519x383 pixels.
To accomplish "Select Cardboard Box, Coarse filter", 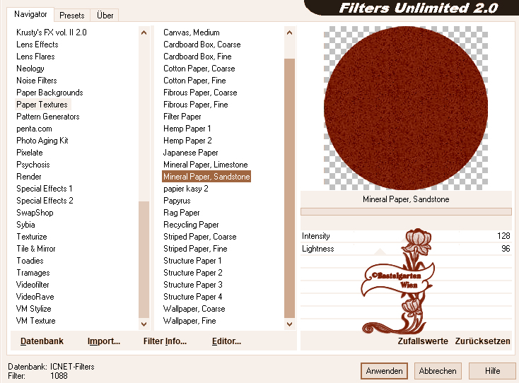I will click(x=202, y=45).
